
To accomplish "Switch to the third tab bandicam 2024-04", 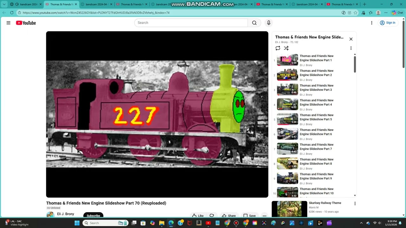I will pos(96,4).
